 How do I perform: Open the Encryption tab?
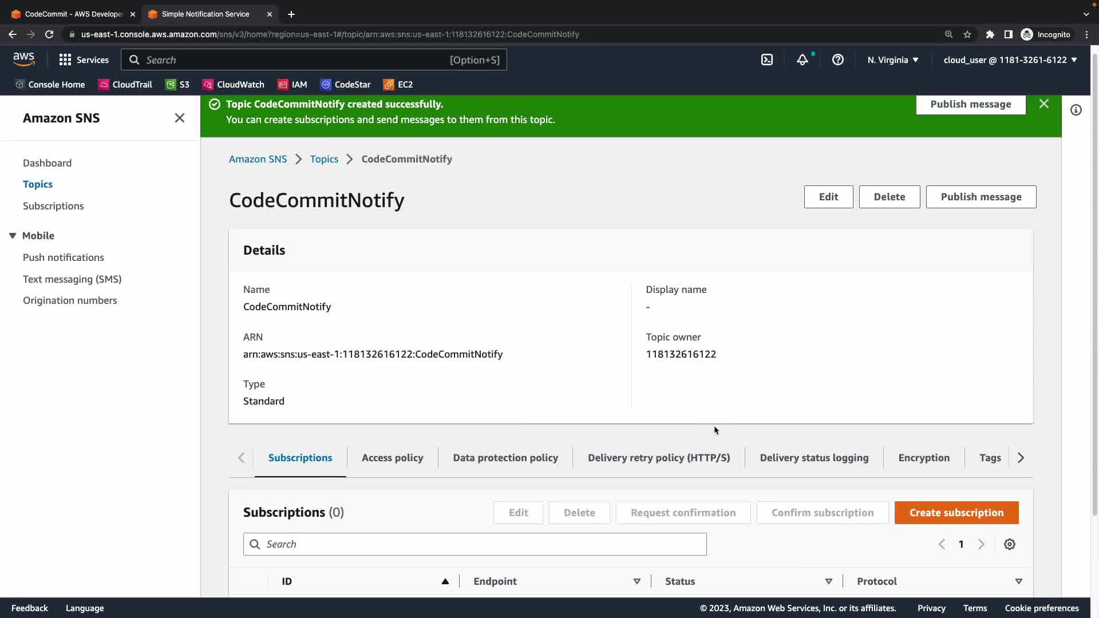924,458
